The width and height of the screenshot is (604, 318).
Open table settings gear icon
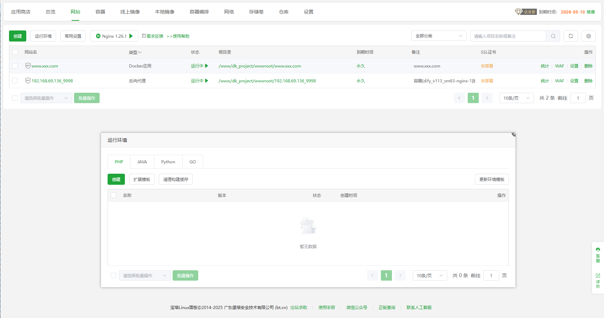tap(588, 36)
